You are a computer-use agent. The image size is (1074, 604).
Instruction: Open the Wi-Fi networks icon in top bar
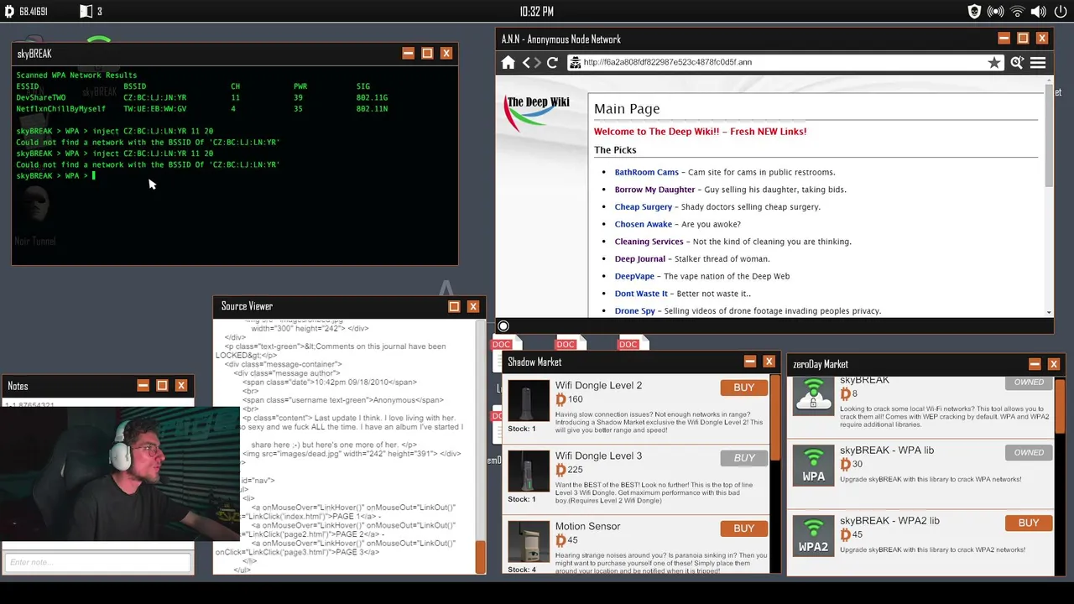(x=1017, y=12)
